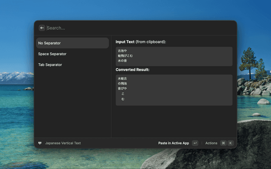Click the Command key symbol icon

(223, 143)
